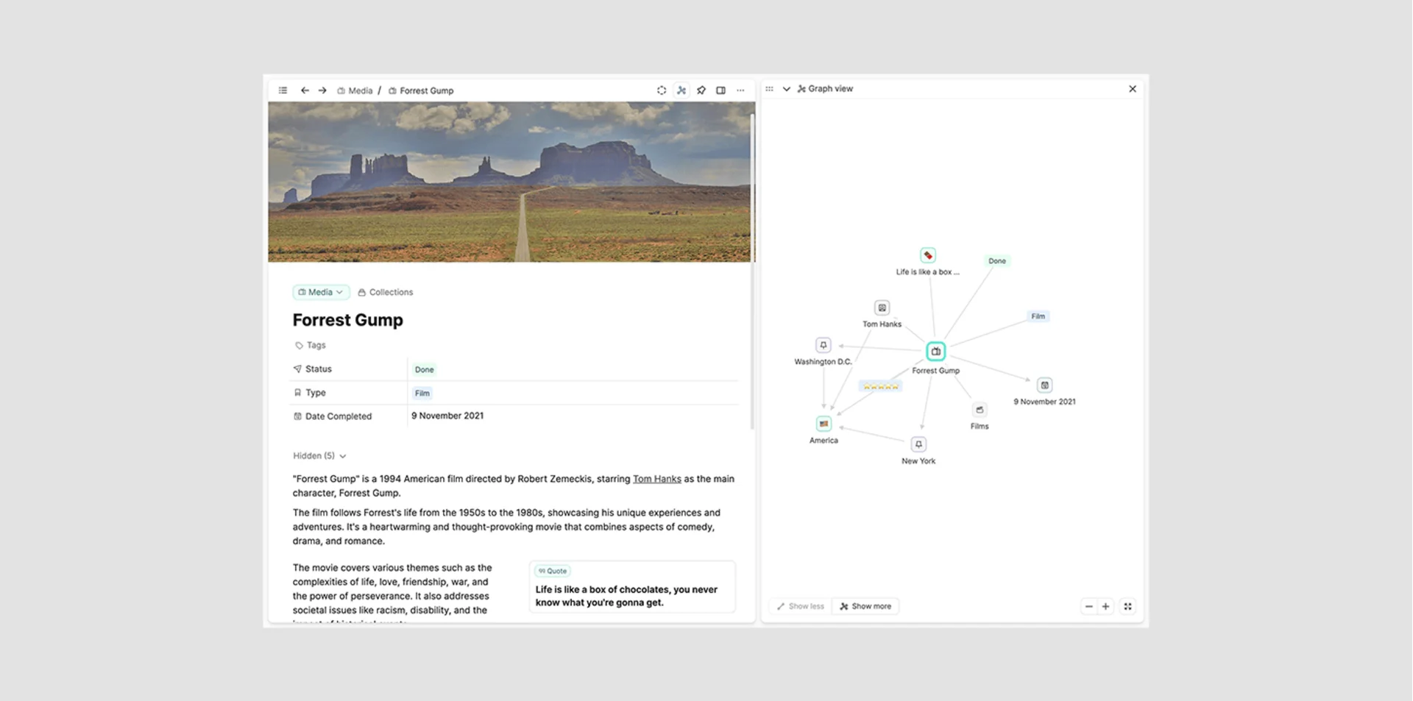The height and width of the screenshot is (701, 1413).
Task: Click the back navigation arrow
Action: [305, 90]
